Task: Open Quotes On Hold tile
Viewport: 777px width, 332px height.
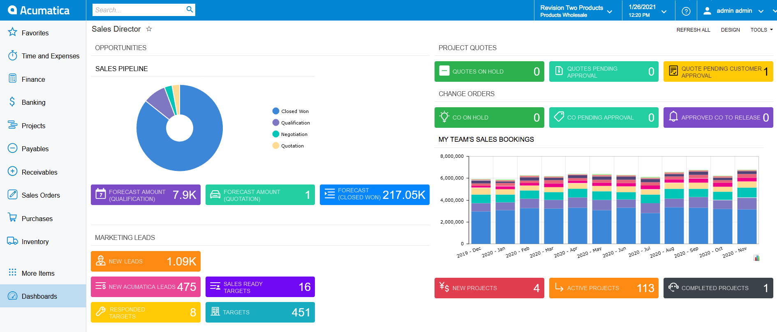Action: click(x=489, y=71)
